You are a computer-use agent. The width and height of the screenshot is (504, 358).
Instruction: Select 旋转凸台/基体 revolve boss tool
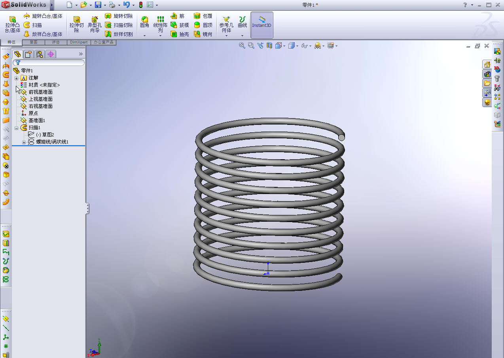(x=43, y=16)
